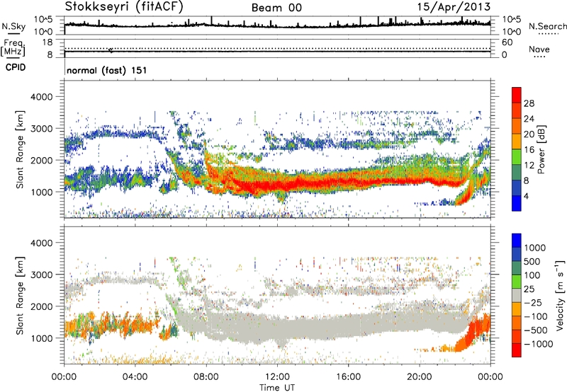This screenshot has height=392, width=567.
Task: Click the "Time UT" axis title
Action: coord(277,388)
